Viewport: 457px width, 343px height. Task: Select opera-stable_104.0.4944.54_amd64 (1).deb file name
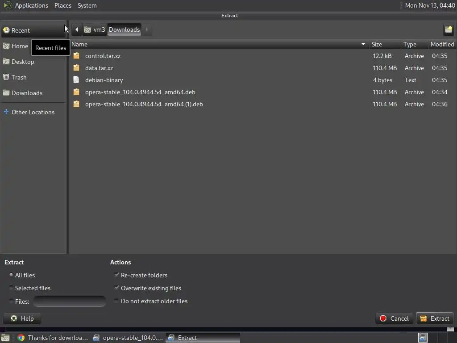click(x=144, y=104)
